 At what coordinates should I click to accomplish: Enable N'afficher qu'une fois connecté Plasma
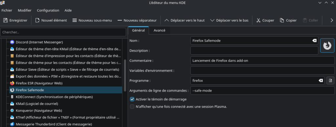[x=132, y=106]
